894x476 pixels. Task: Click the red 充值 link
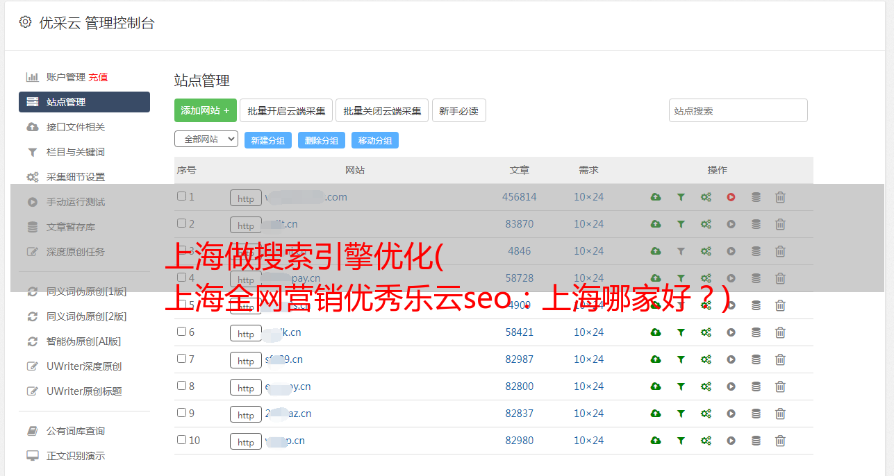98,77
